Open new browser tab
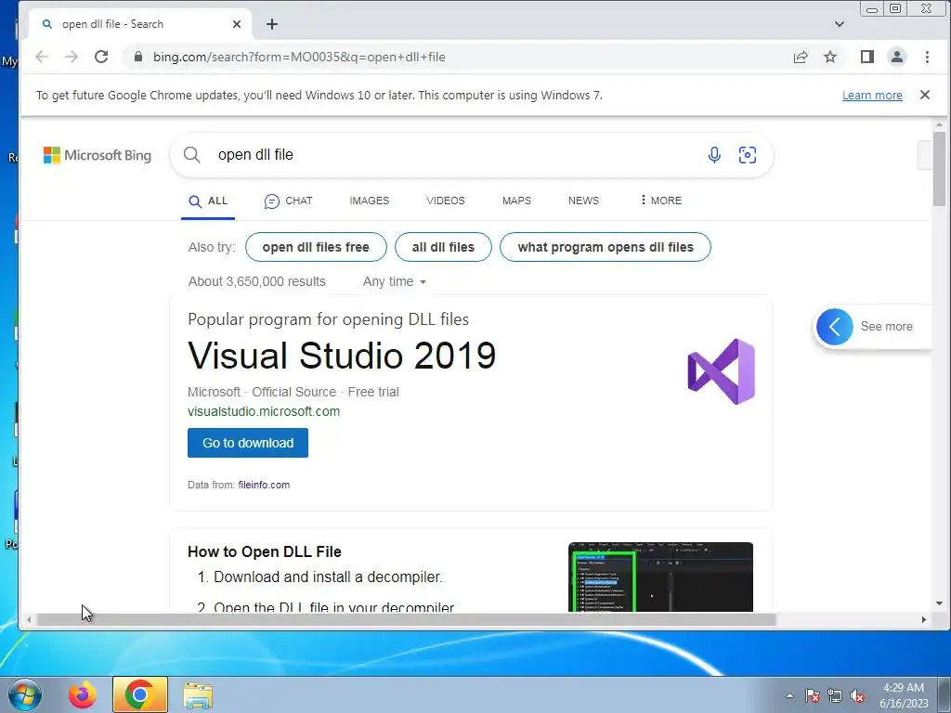The width and height of the screenshot is (951, 713). click(272, 24)
